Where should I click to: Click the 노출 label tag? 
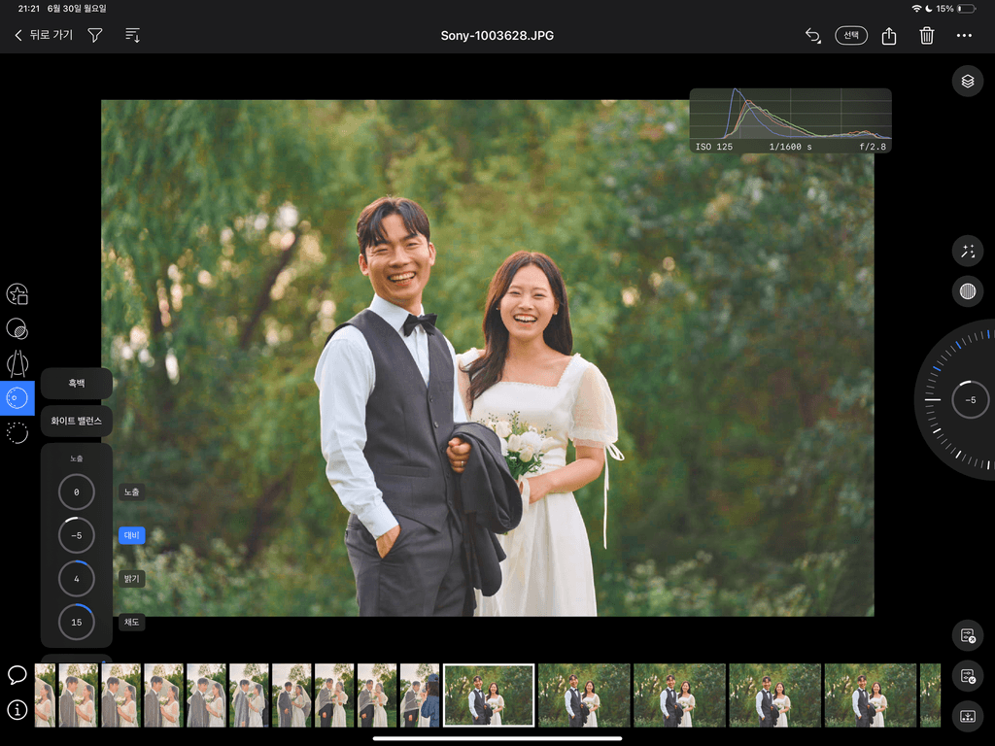(x=131, y=492)
